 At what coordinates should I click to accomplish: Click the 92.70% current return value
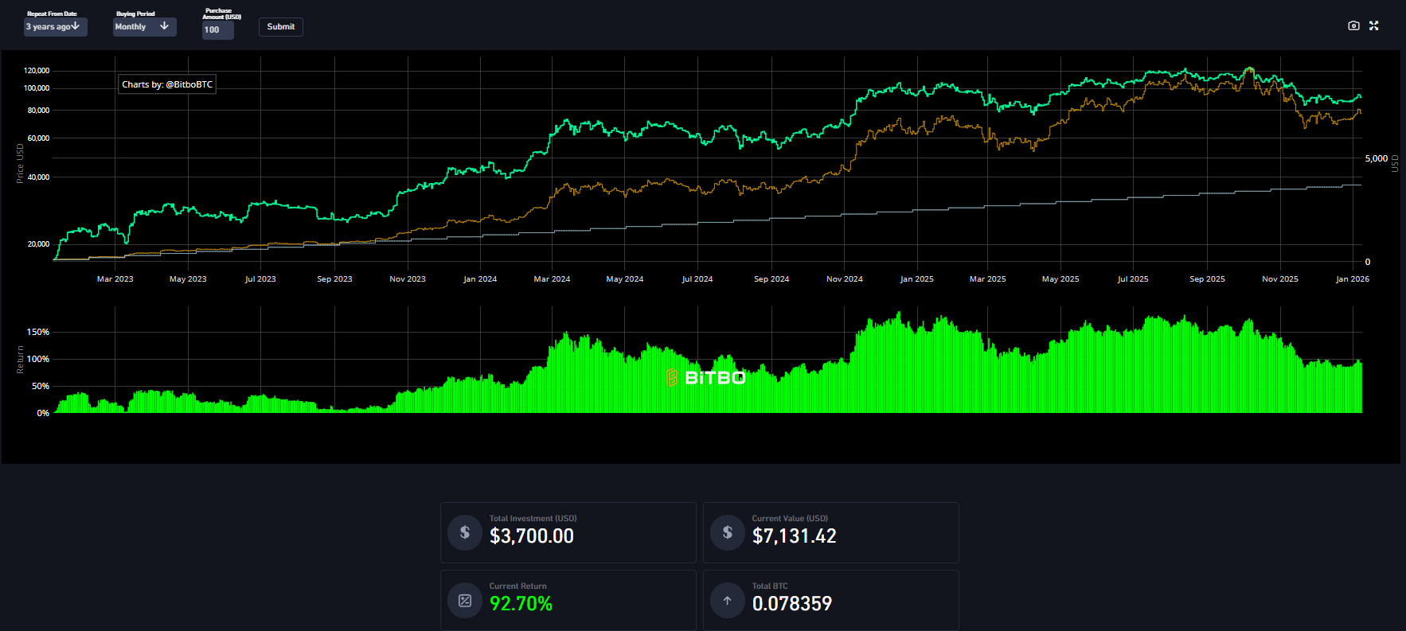pos(521,604)
